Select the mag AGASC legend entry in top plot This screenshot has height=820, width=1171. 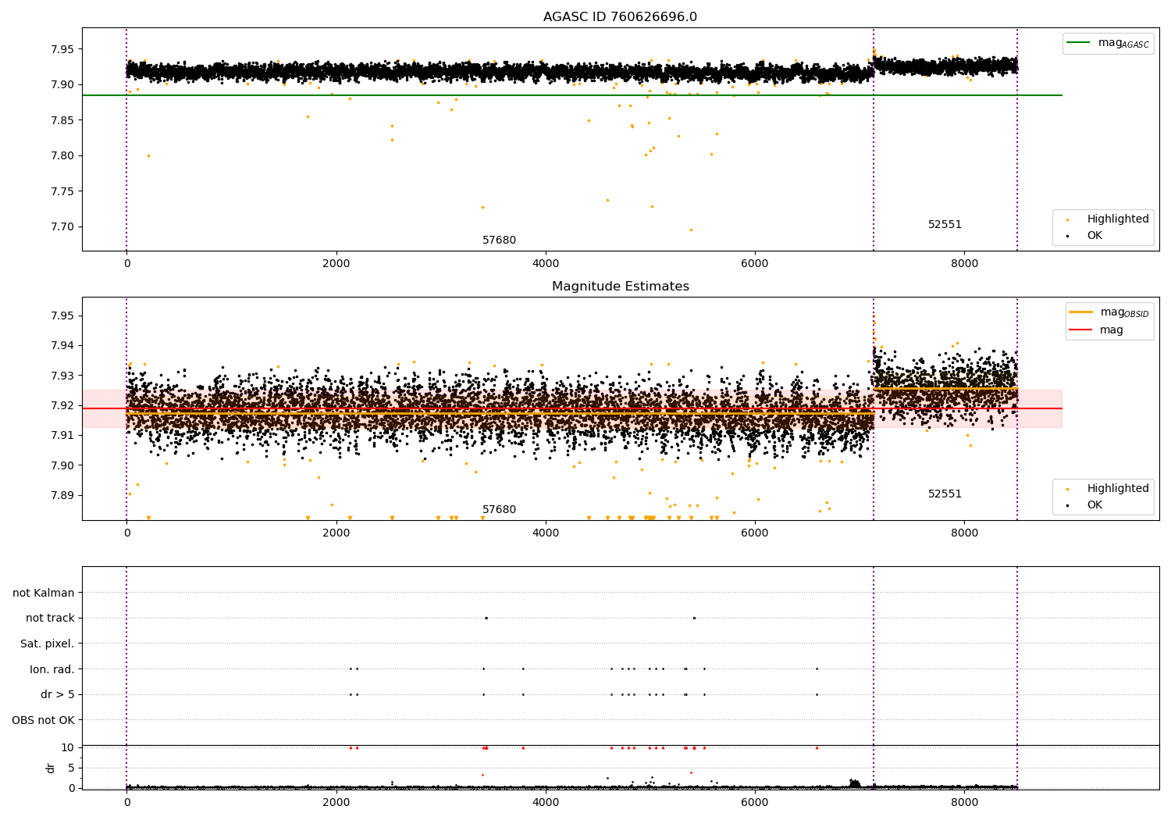pyautogui.click(x=1108, y=43)
